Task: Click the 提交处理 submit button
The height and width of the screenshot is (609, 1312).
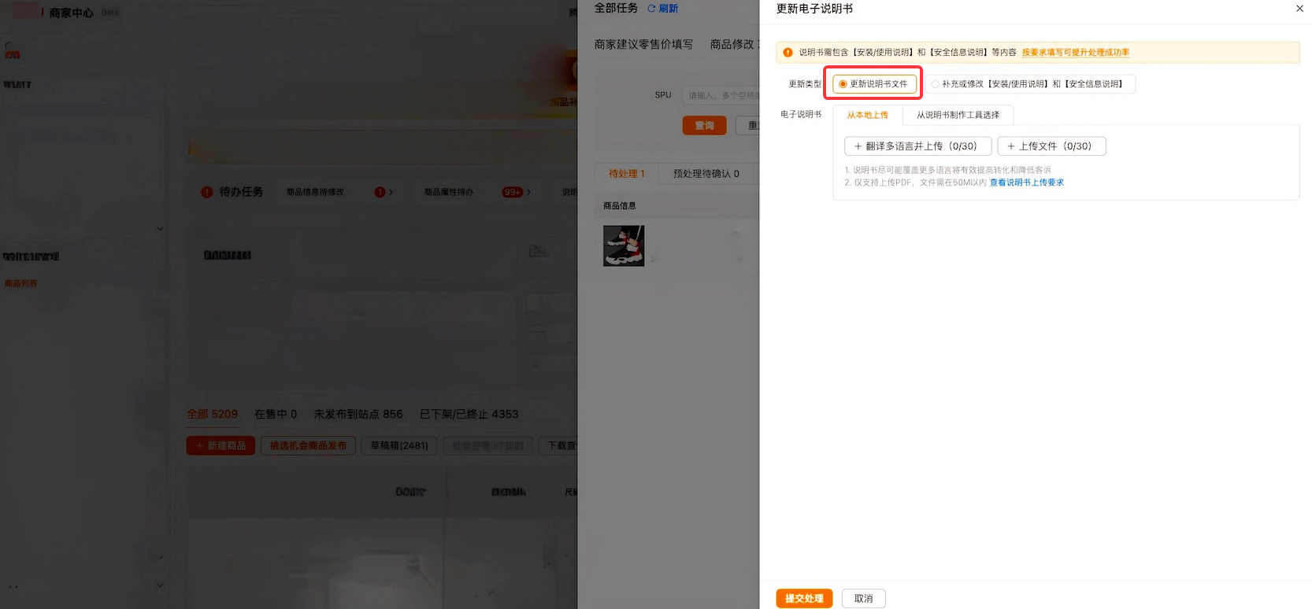Action: pyautogui.click(x=803, y=599)
